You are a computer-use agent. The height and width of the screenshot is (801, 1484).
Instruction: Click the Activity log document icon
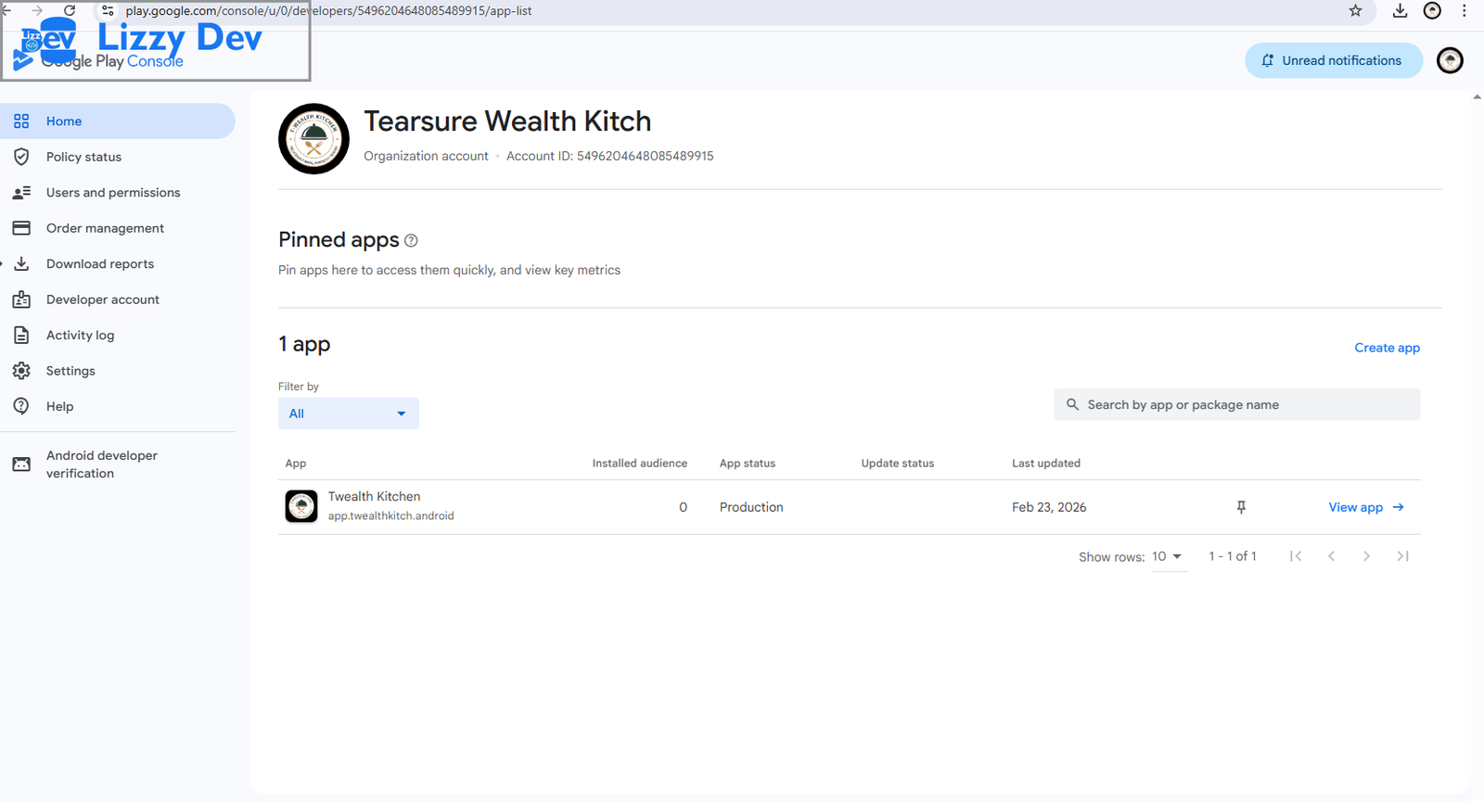tap(21, 336)
